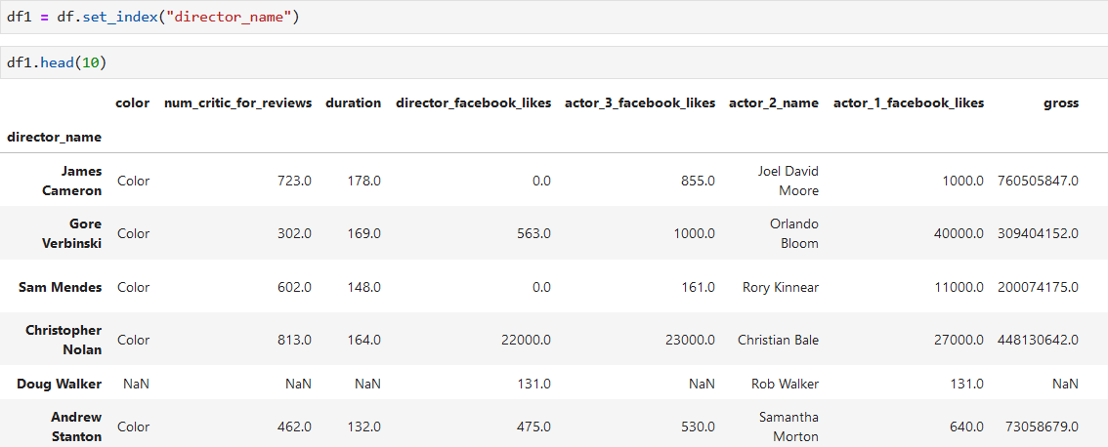Click the director_name index label
Viewport: 1108px width, 447px height.
tap(55, 137)
